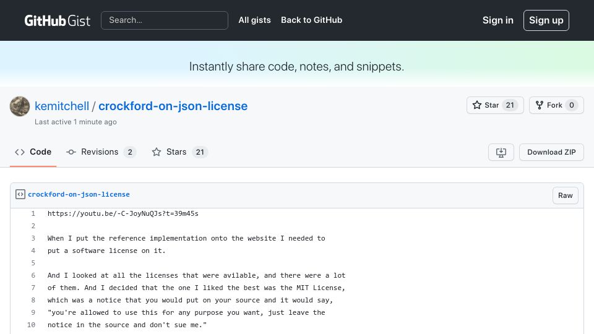The image size is (594, 334).
Task: Open the GitHub Gist logo home link
Action: pos(57,20)
